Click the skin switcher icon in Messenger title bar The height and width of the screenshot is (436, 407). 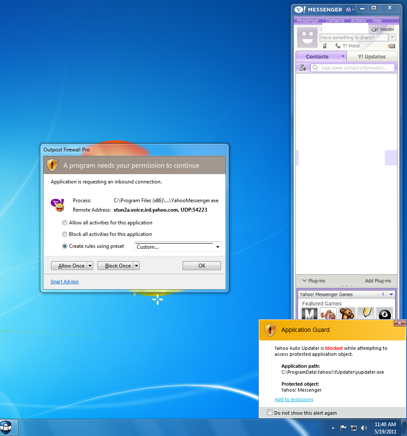[348, 10]
